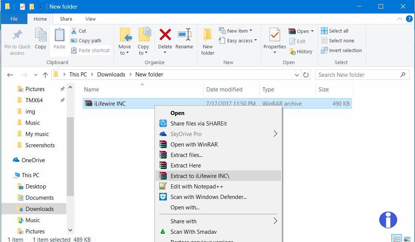The width and height of the screenshot is (415, 242).
Task: Expand Share with submenu
Action: [x=275, y=221]
